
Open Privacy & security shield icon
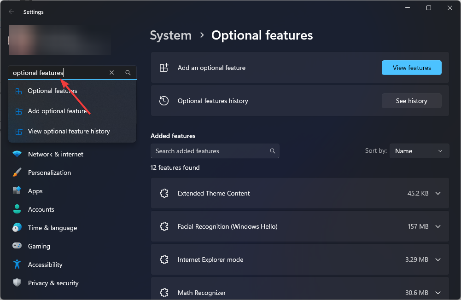[17, 283]
